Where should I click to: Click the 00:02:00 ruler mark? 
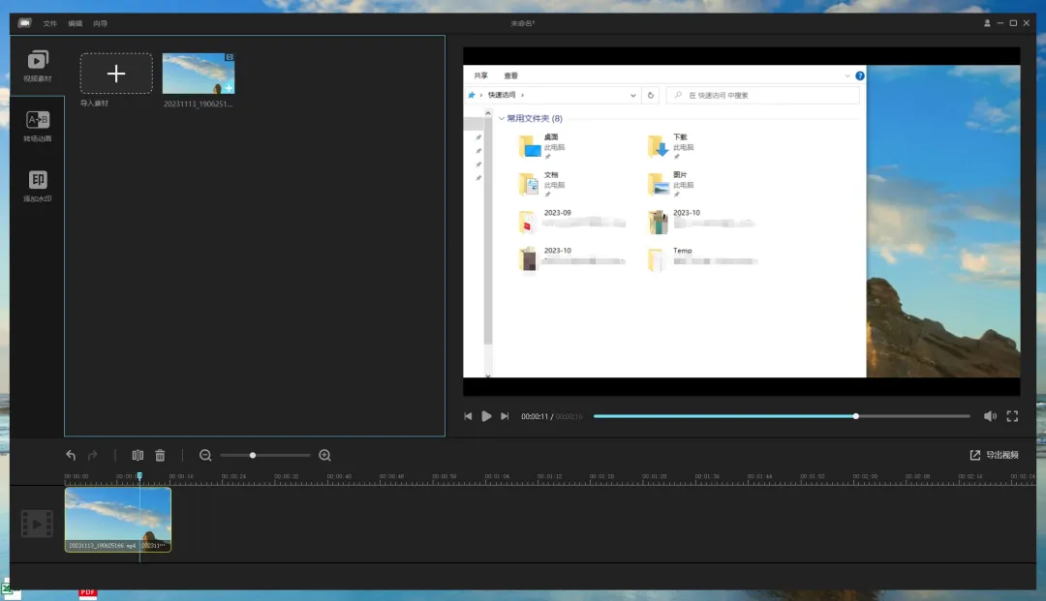(865, 476)
